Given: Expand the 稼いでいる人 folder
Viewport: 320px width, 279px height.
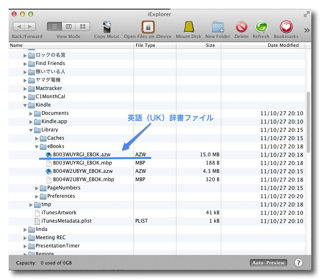Looking at the screenshot, I should pos(25,72).
